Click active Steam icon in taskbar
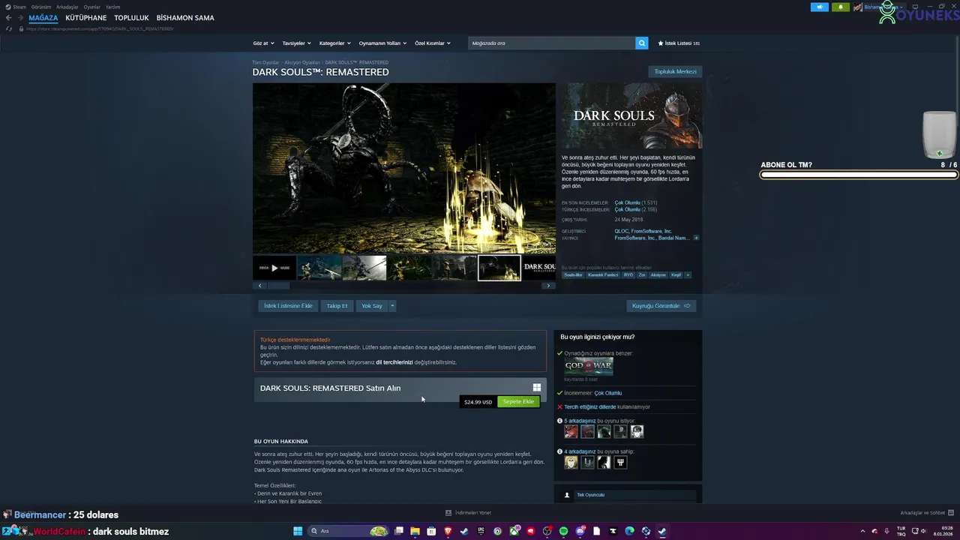This screenshot has height=540, width=960. pyautogui.click(x=662, y=531)
